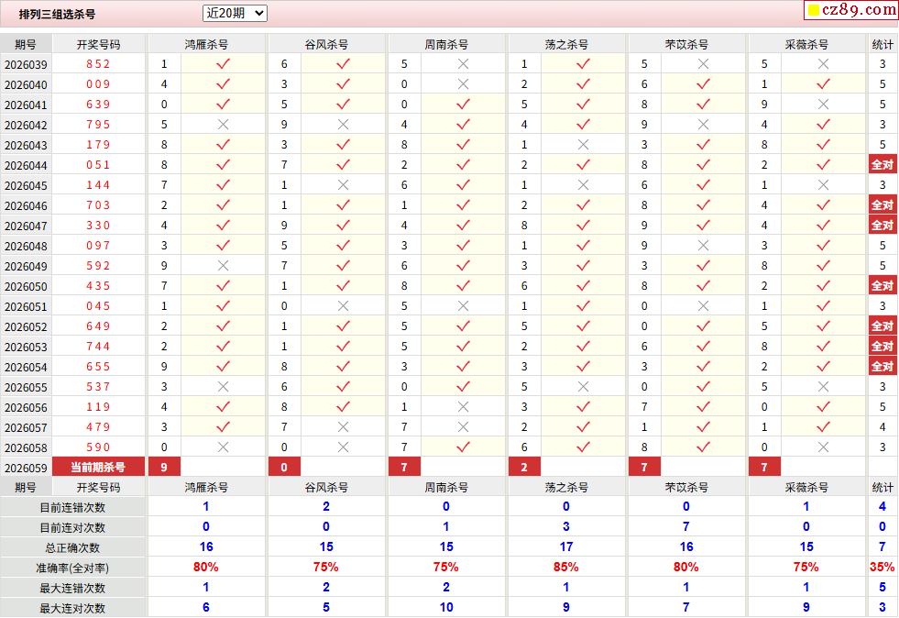Click 芣苡杀号 red checkmark in row 2026058

click(703, 447)
